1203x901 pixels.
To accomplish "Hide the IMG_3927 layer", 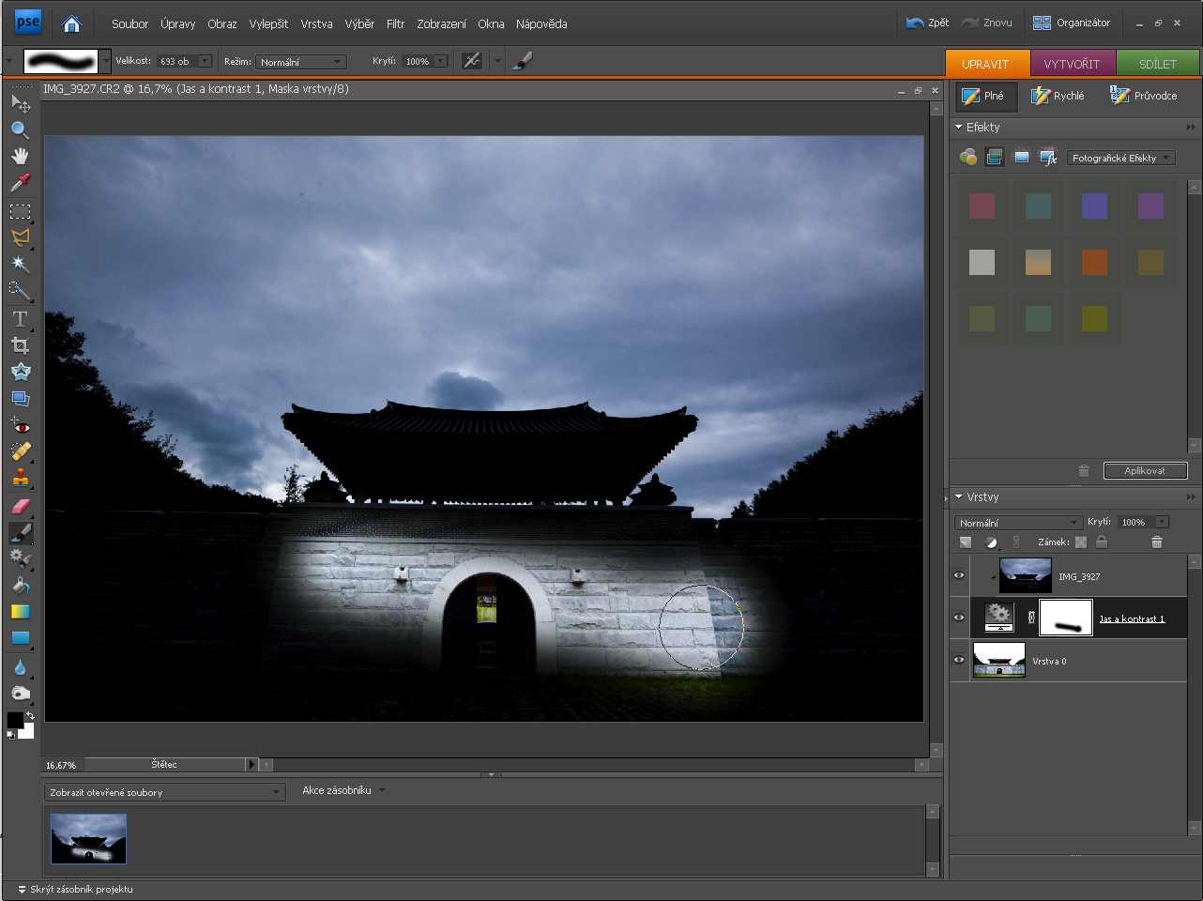I will click(x=959, y=576).
